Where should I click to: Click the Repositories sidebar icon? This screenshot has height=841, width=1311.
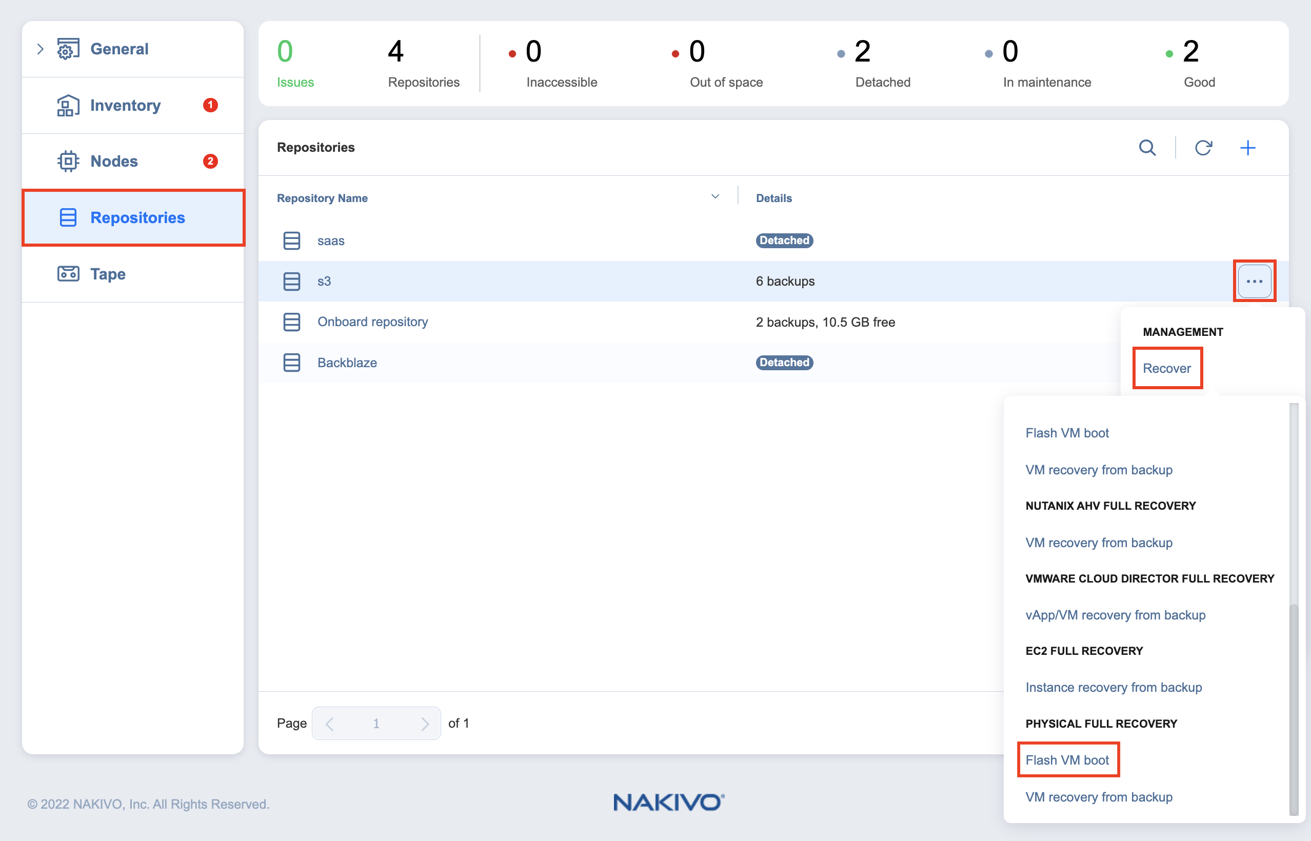[x=68, y=217]
